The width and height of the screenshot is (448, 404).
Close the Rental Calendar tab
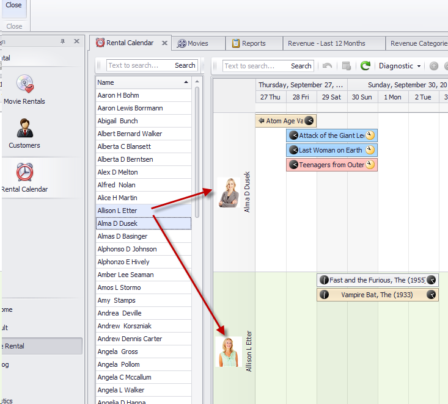[164, 43]
